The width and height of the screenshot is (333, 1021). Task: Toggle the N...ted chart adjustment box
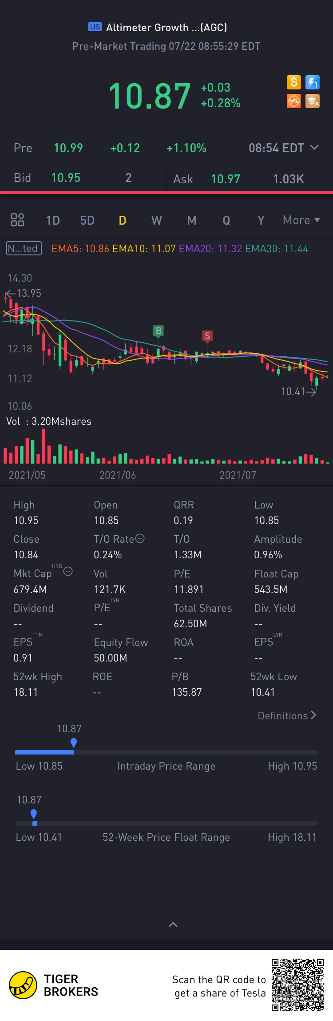pyautogui.click(x=24, y=248)
